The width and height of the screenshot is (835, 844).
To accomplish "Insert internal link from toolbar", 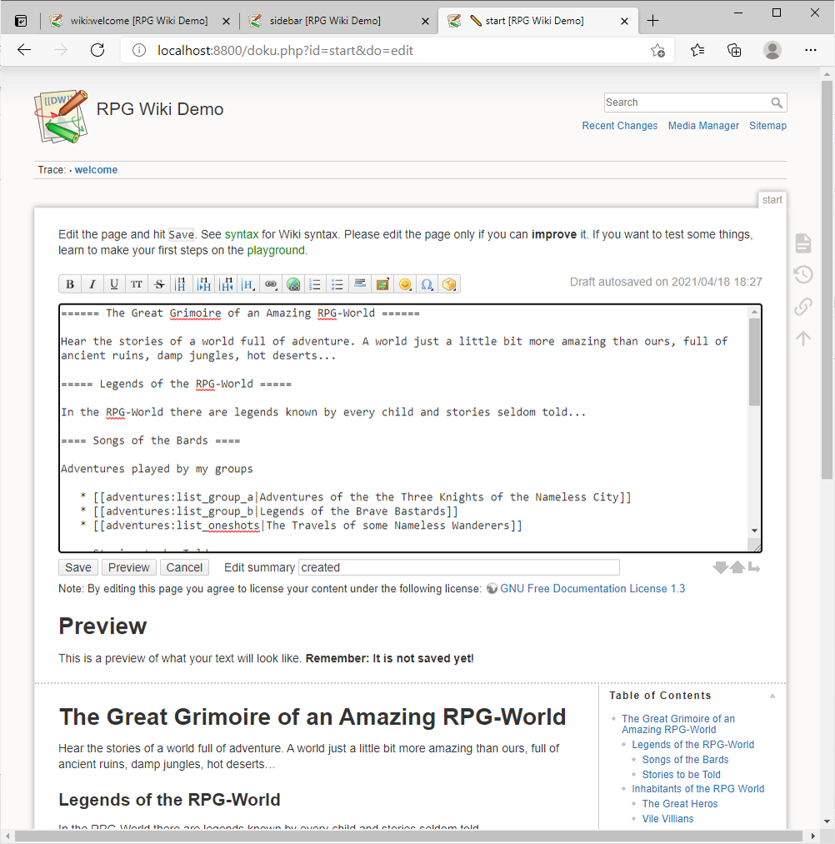I will point(271,284).
